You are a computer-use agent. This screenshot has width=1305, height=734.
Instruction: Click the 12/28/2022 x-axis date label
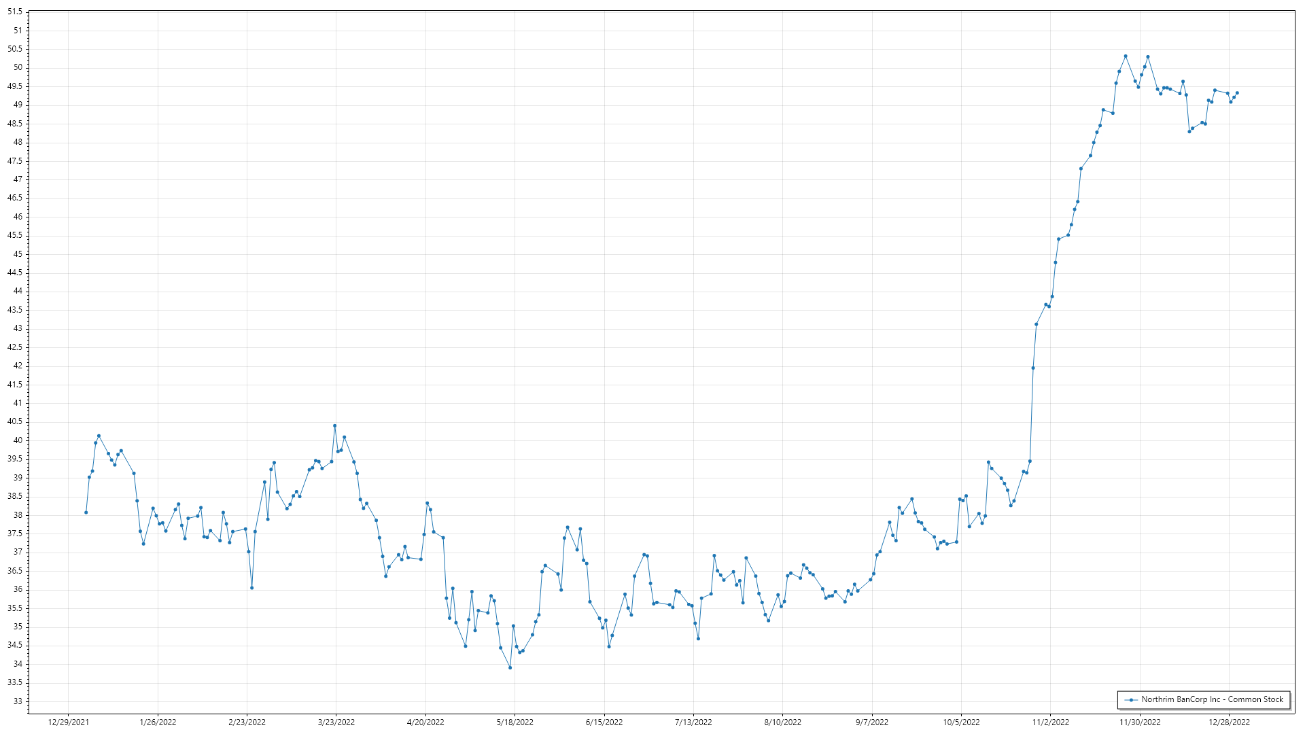tap(1229, 722)
